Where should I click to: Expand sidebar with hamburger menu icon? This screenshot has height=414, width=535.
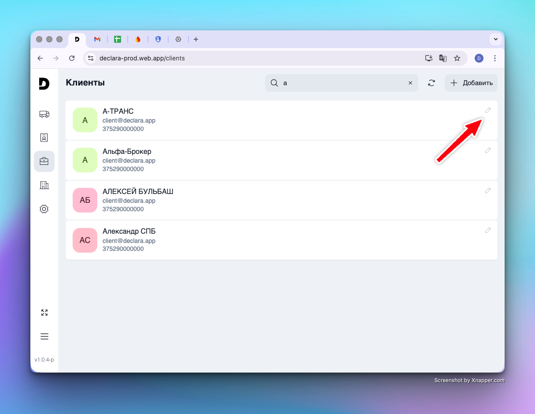click(44, 336)
